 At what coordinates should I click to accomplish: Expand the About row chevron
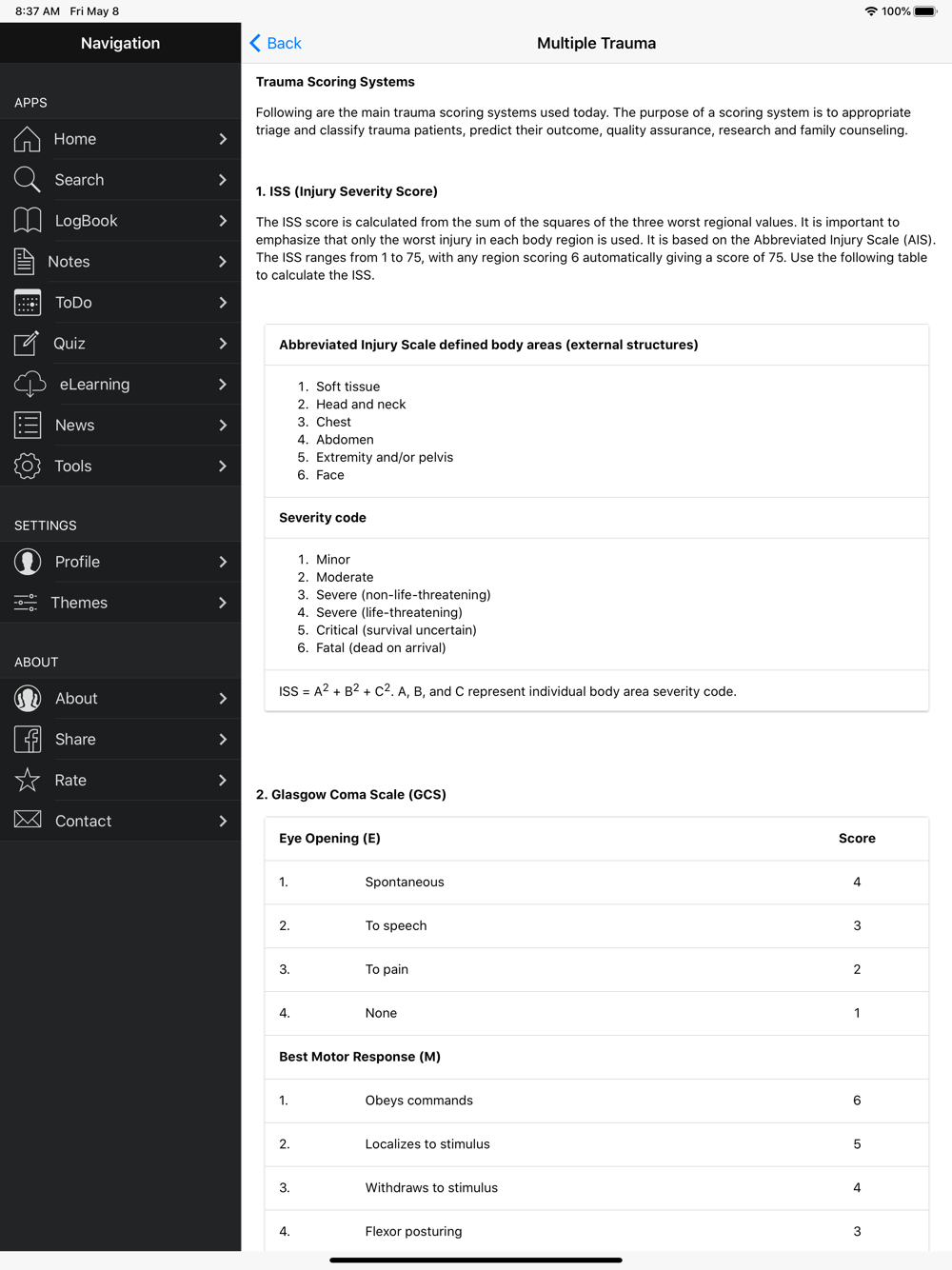(x=223, y=699)
